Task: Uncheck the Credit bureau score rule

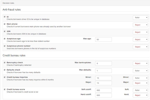Action: pos(4,89)
